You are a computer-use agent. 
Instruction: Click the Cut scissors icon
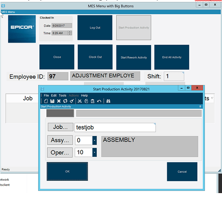80,101
